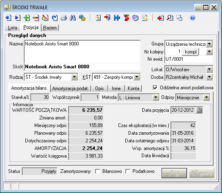Edit record with the hand-and-pencil icon
This screenshot has height=193, width=222.
point(45,18)
